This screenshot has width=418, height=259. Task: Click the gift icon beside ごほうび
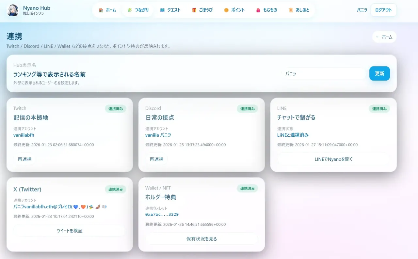pos(194,10)
